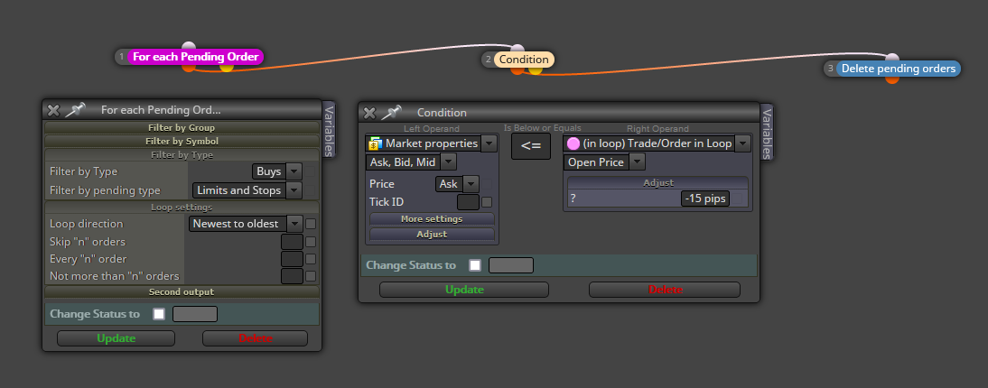988x388 pixels.
Task: Expand More settings in Condition panel
Action: pyautogui.click(x=432, y=219)
